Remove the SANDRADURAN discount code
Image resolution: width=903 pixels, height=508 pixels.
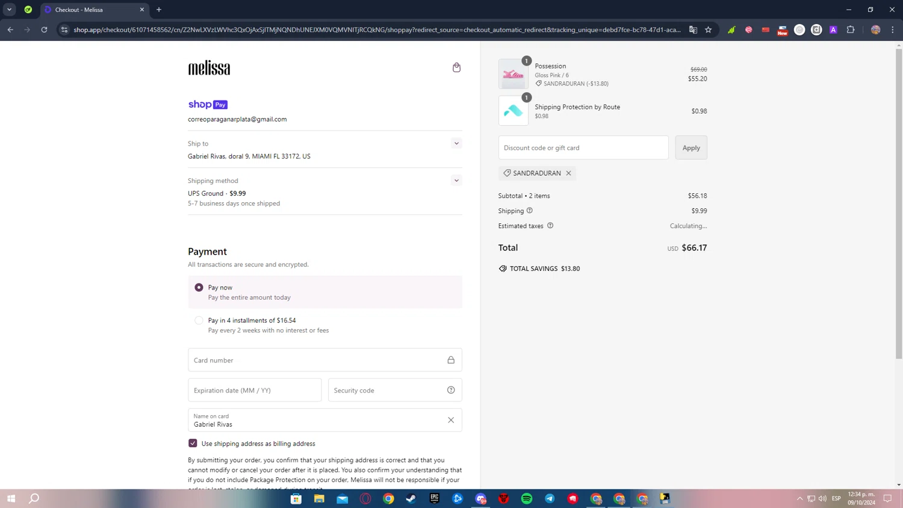568,173
